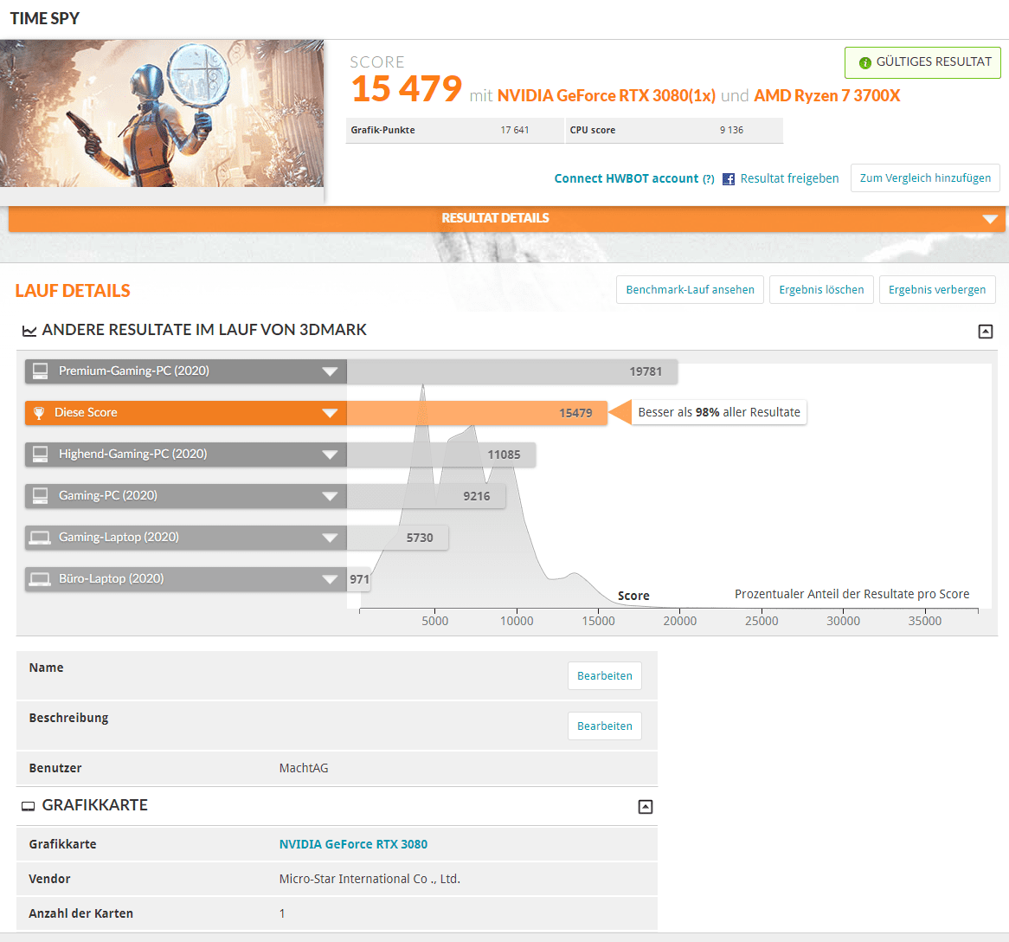Expand the Diese Score dropdown arrow
The height and width of the screenshot is (942, 1009).
[330, 413]
